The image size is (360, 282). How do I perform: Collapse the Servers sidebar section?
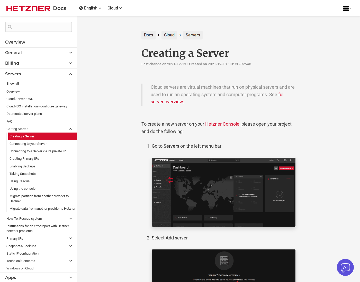pyautogui.click(x=39, y=74)
